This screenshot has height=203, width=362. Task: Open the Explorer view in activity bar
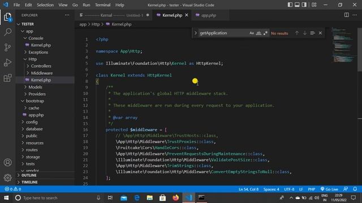[x=7, y=17]
